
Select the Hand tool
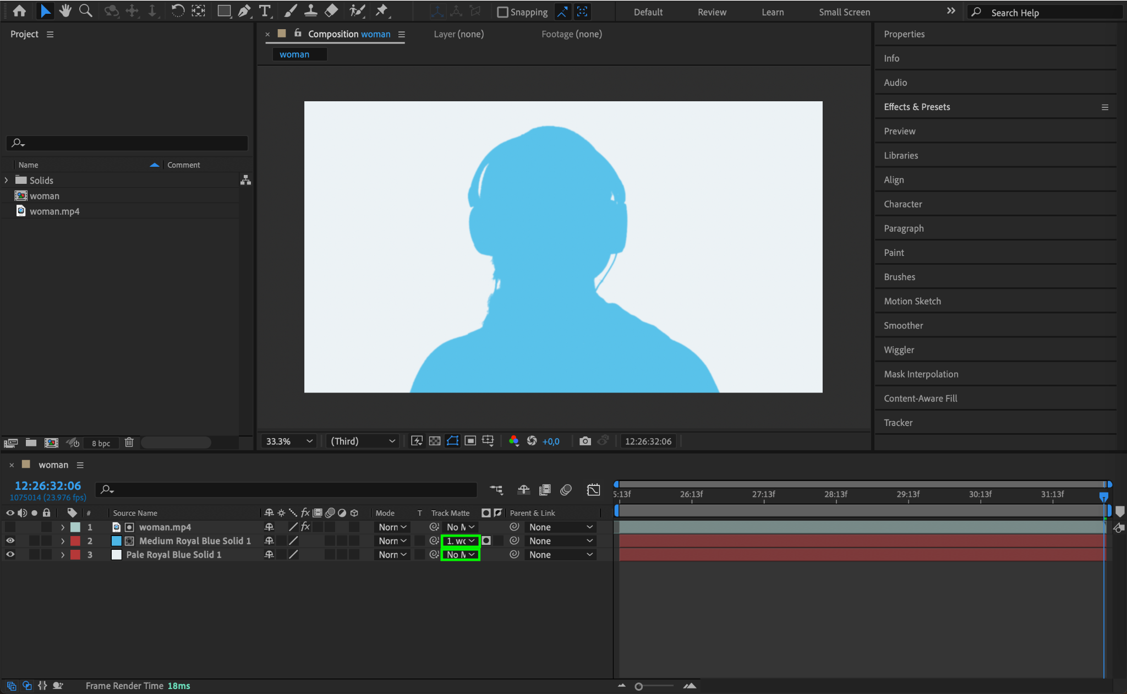pos(65,11)
